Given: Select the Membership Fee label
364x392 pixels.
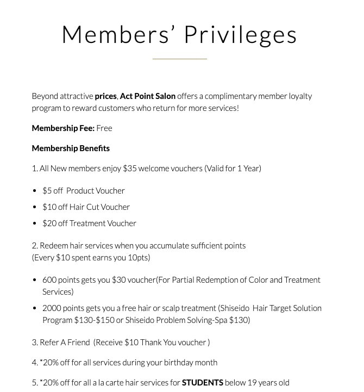Looking at the screenshot, I should coord(63,128).
